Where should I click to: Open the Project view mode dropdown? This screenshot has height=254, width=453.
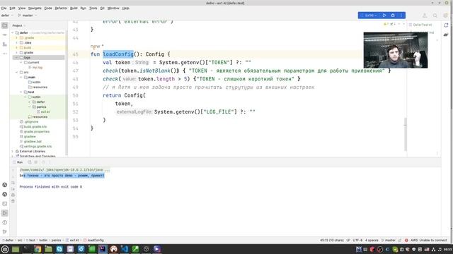[19, 25]
